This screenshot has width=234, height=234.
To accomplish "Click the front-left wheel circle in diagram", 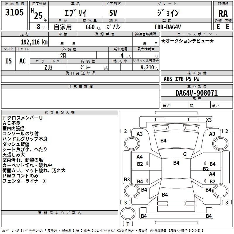I will click(132, 144).
